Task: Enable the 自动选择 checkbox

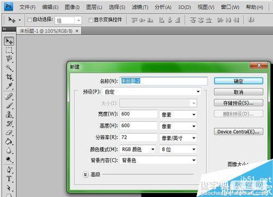Action: [29, 20]
